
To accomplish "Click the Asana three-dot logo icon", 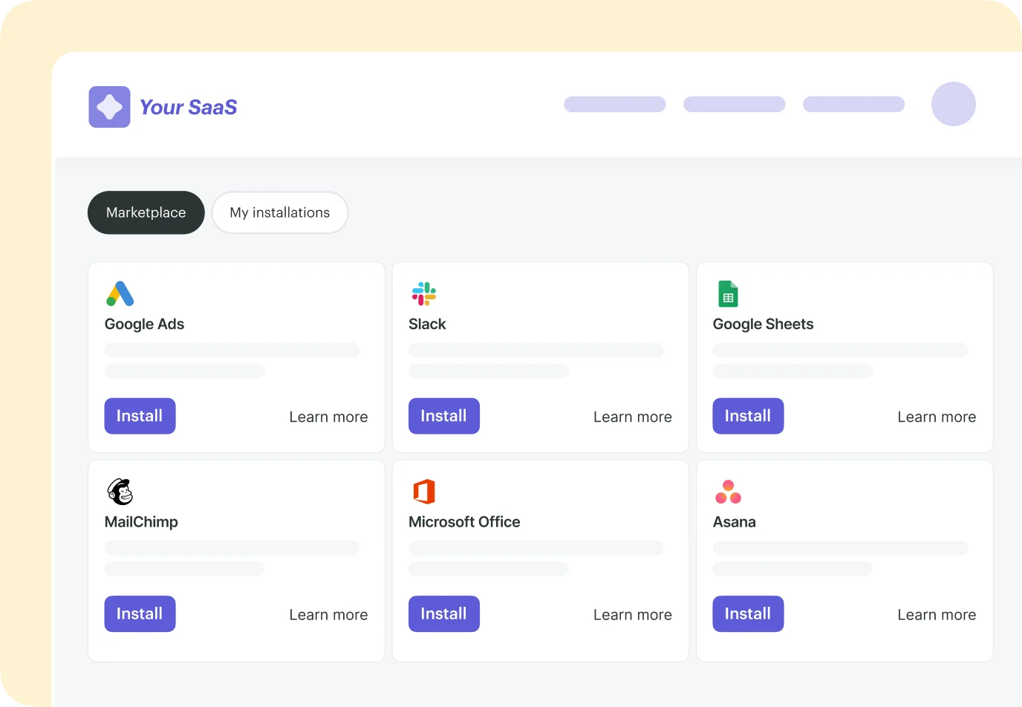I will pos(728,492).
